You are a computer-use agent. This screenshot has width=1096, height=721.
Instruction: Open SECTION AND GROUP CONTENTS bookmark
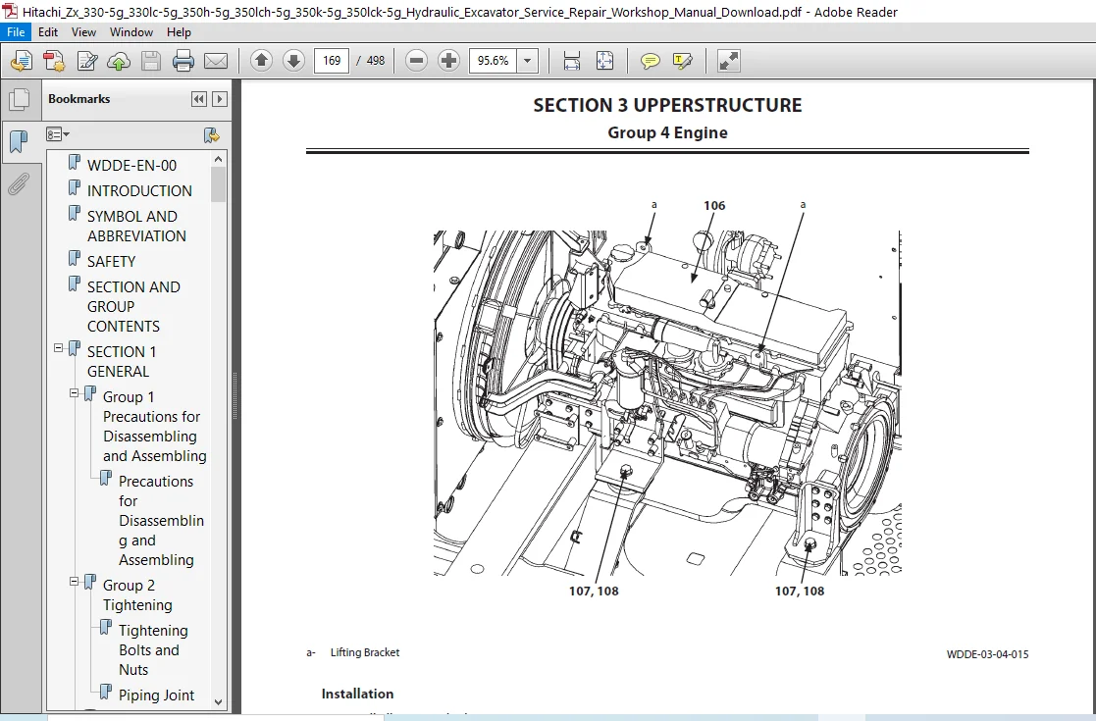pyautogui.click(x=133, y=307)
